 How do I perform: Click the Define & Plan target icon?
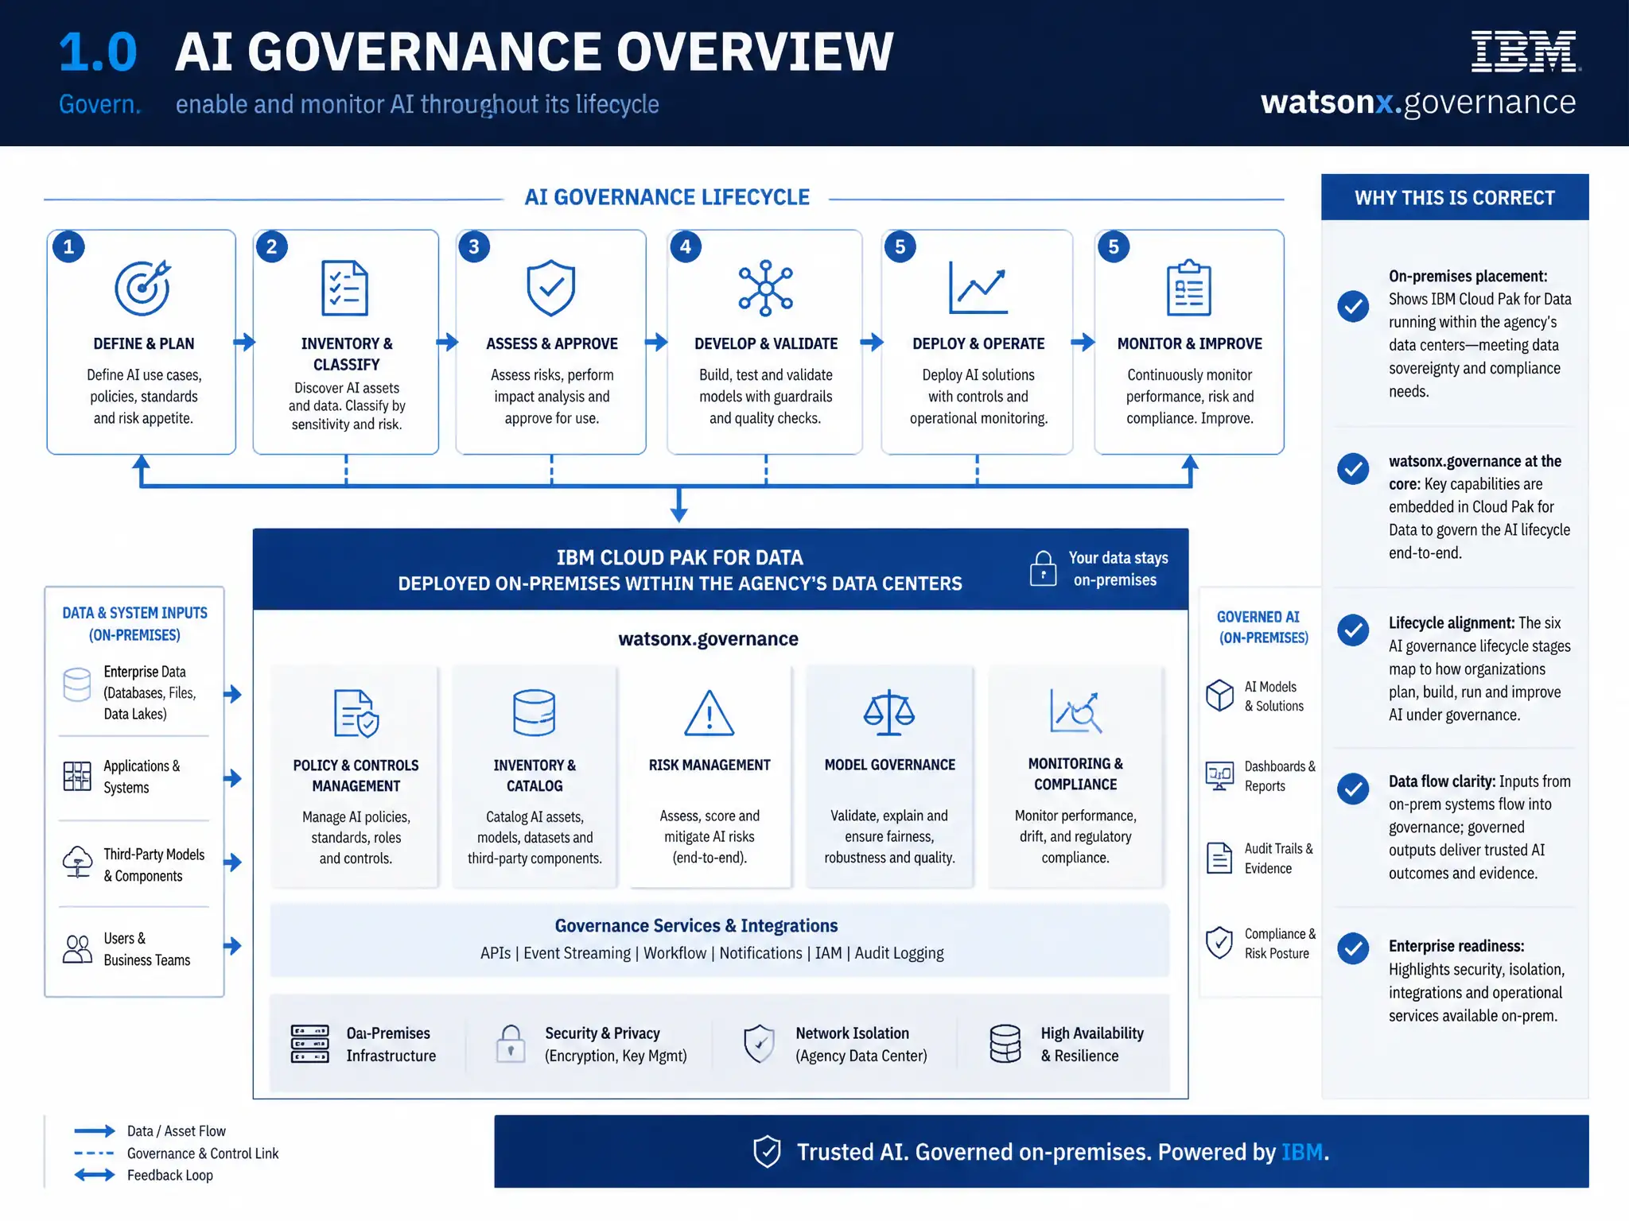pos(143,287)
